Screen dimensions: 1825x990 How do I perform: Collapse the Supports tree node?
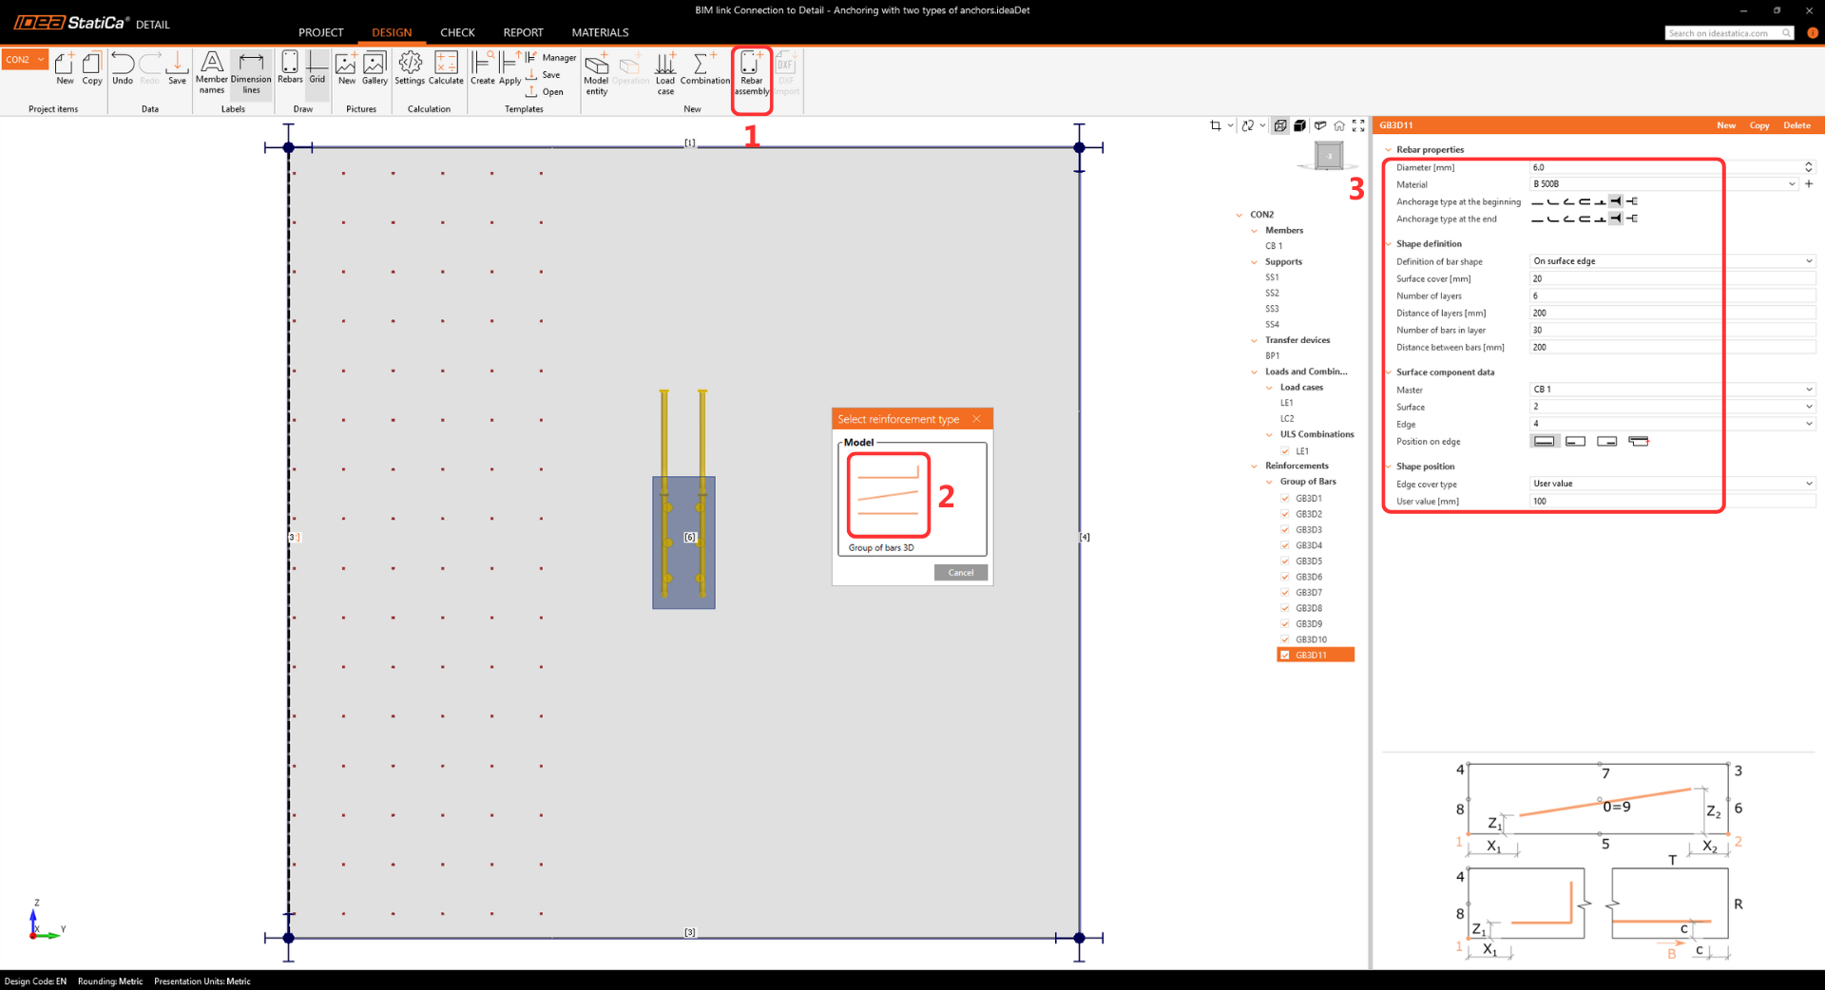pos(1255,262)
